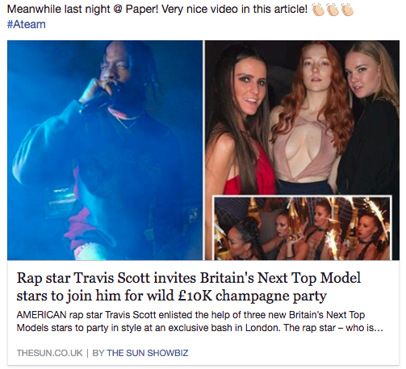This screenshot has width=406, height=369.
Task: Open the Travis Scott article headline
Action: pos(188,287)
